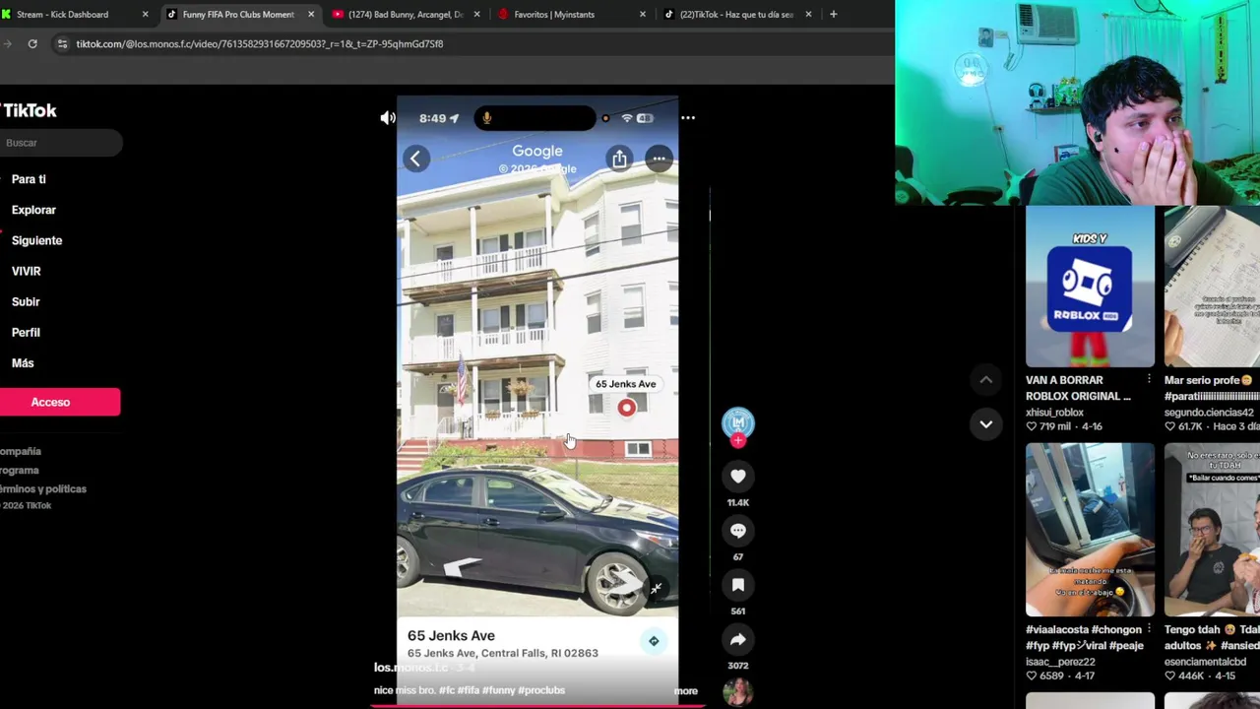Bookmark the video showing 561 saves

click(737, 585)
